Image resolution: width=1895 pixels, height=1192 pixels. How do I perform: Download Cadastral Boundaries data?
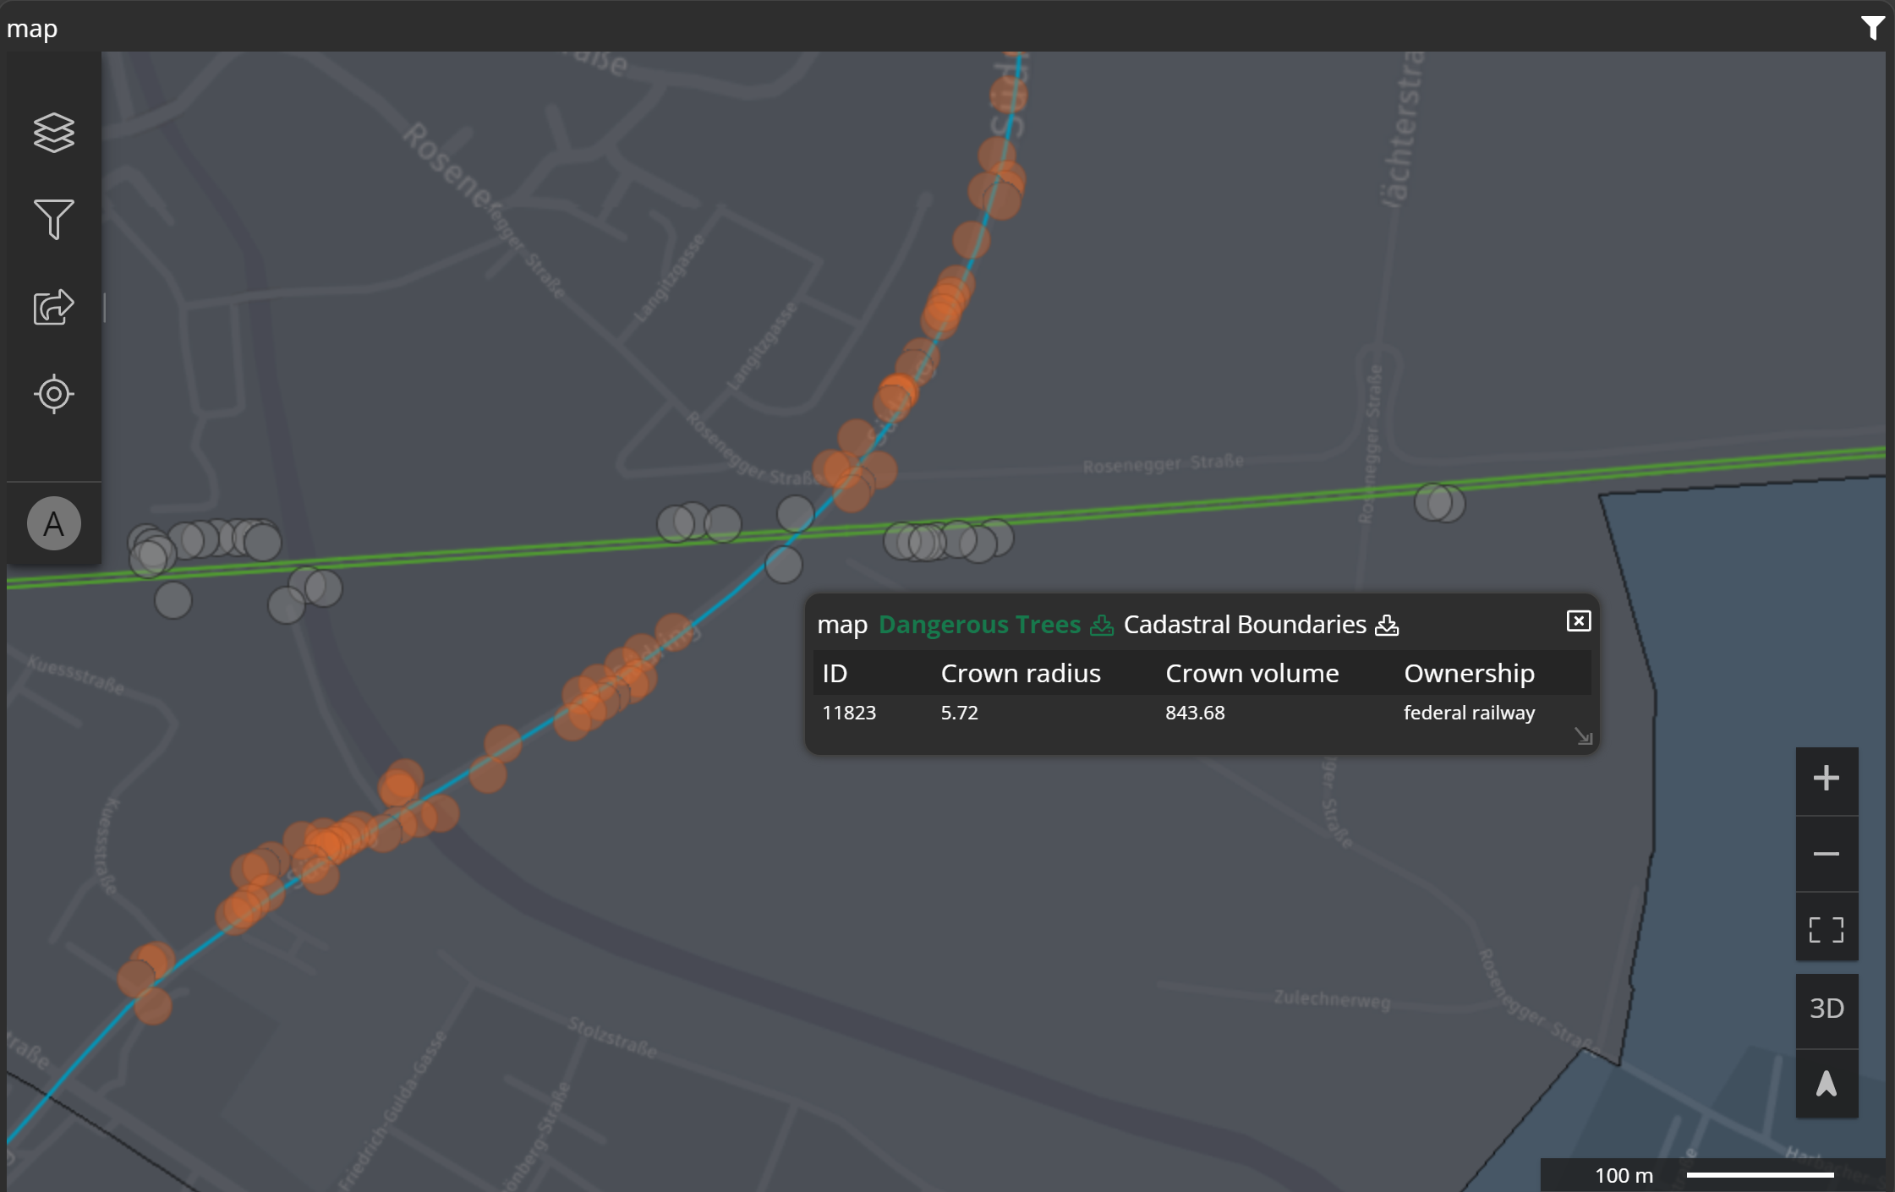tap(1387, 626)
